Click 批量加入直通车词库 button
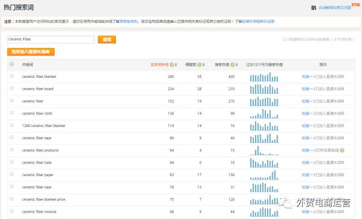The width and height of the screenshot is (362, 219). (31, 52)
